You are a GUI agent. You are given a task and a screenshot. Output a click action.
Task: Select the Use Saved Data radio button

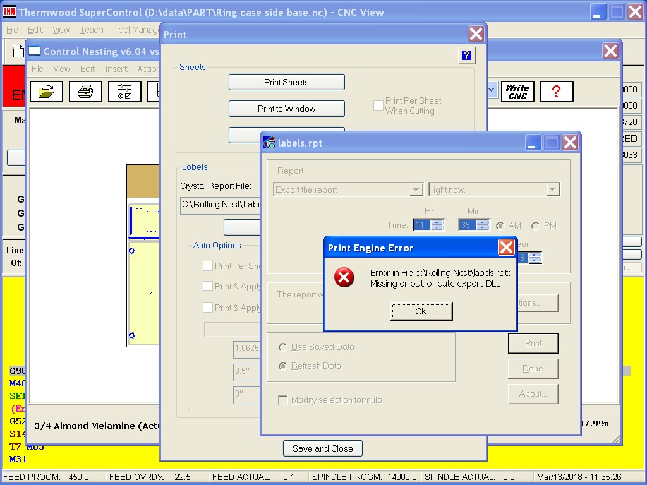(x=283, y=347)
